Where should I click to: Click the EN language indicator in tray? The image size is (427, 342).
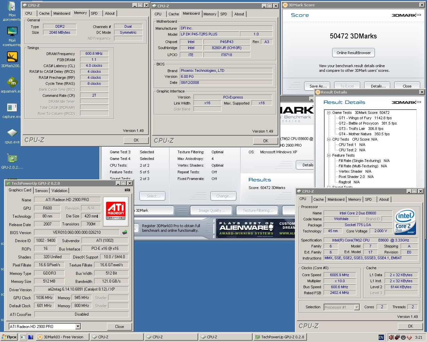point(381,337)
